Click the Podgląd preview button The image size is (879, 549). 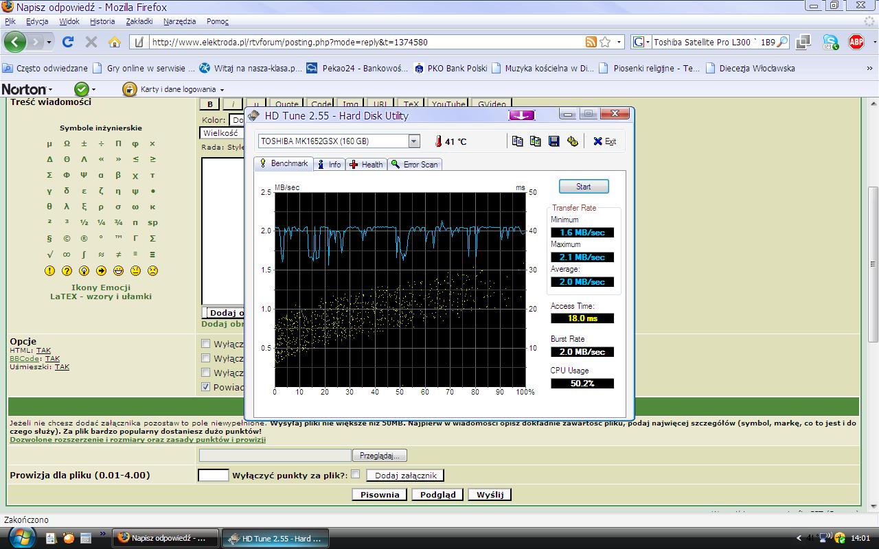438,494
